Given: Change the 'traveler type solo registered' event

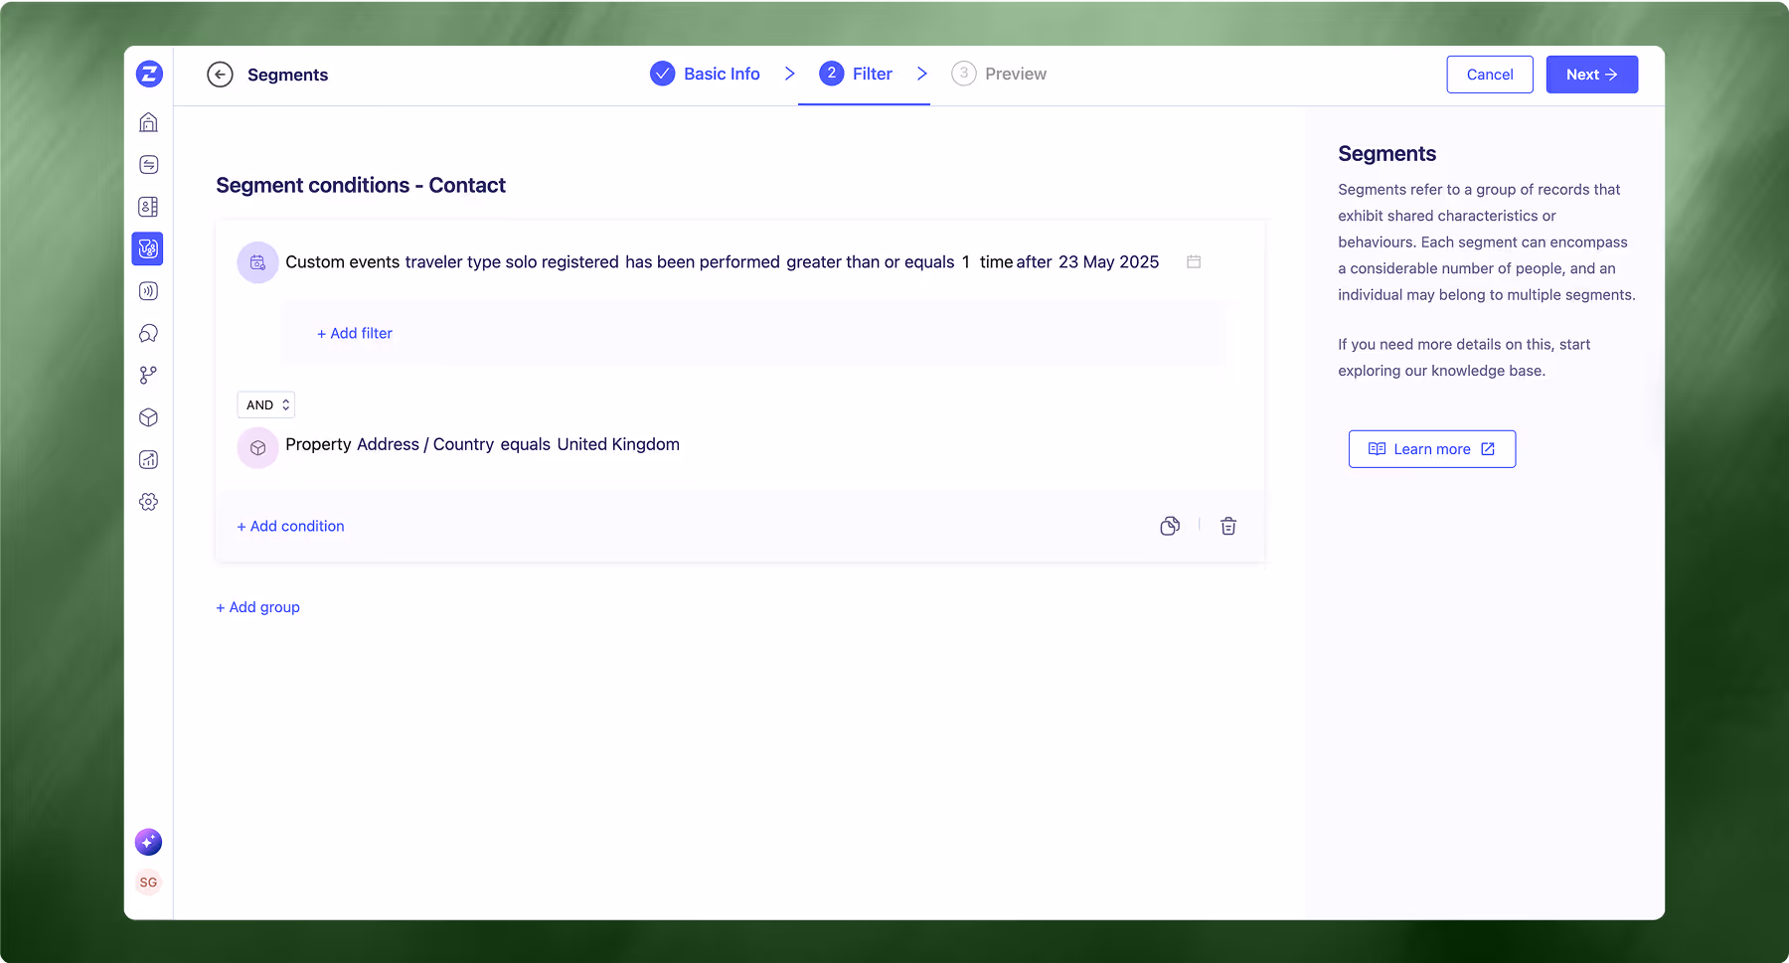Looking at the screenshot, I should [x=512, y=262].
